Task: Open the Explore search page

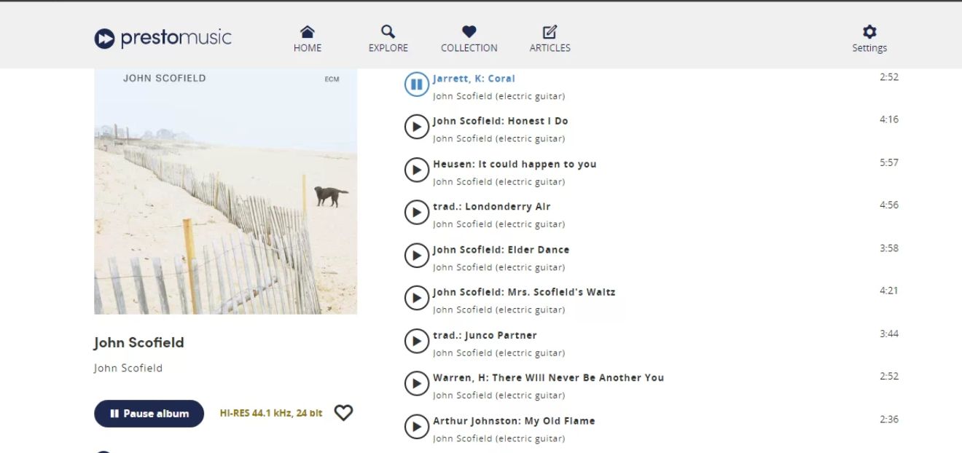Action: 388,39
